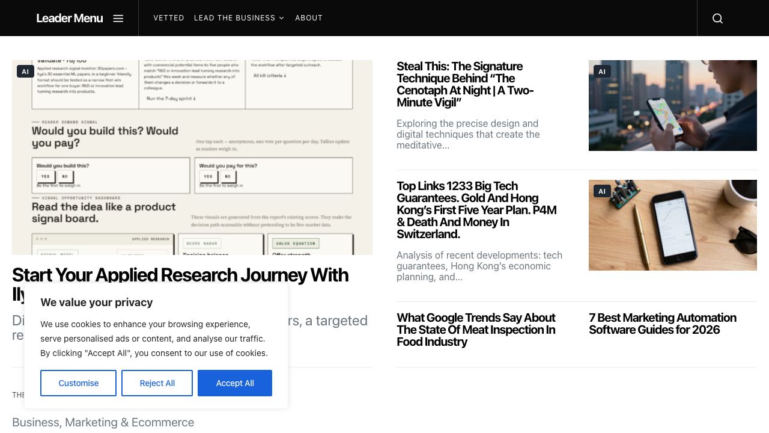
Task: Open Business, Marketing & Ecommerce category
Action: [103, 422]
